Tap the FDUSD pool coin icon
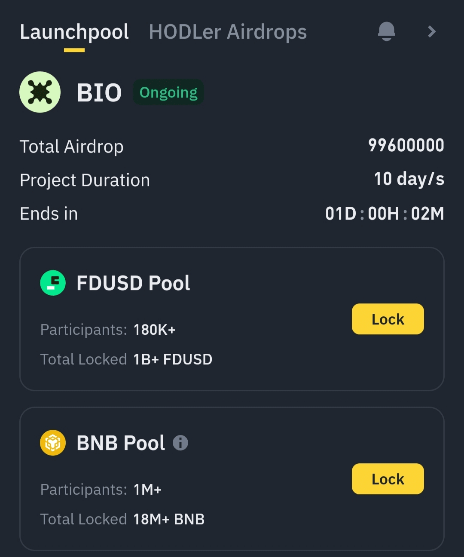The image size is (464, 557). (53, 283)
